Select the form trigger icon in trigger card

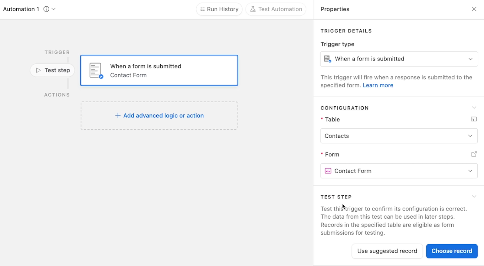click(96, 71)
